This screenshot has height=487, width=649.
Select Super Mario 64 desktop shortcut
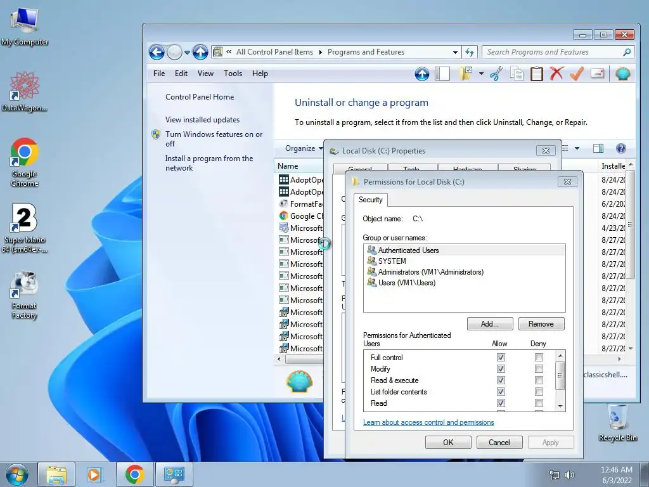click(25, 228)
